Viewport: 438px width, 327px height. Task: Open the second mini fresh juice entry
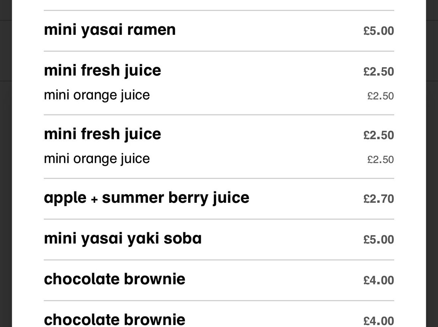tap(103, 134)
